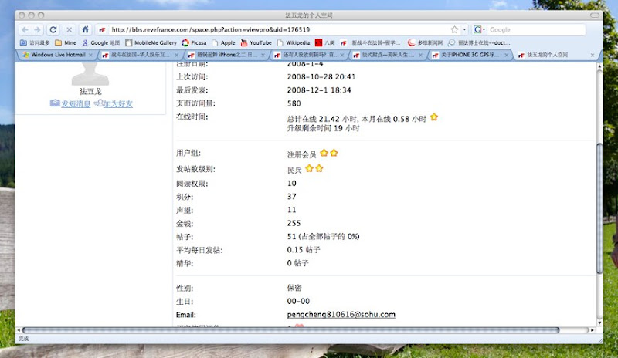Screen dimensions: 618x358
Task: Open the 多维新闻网 bookmark
Action: pos(426,42)
